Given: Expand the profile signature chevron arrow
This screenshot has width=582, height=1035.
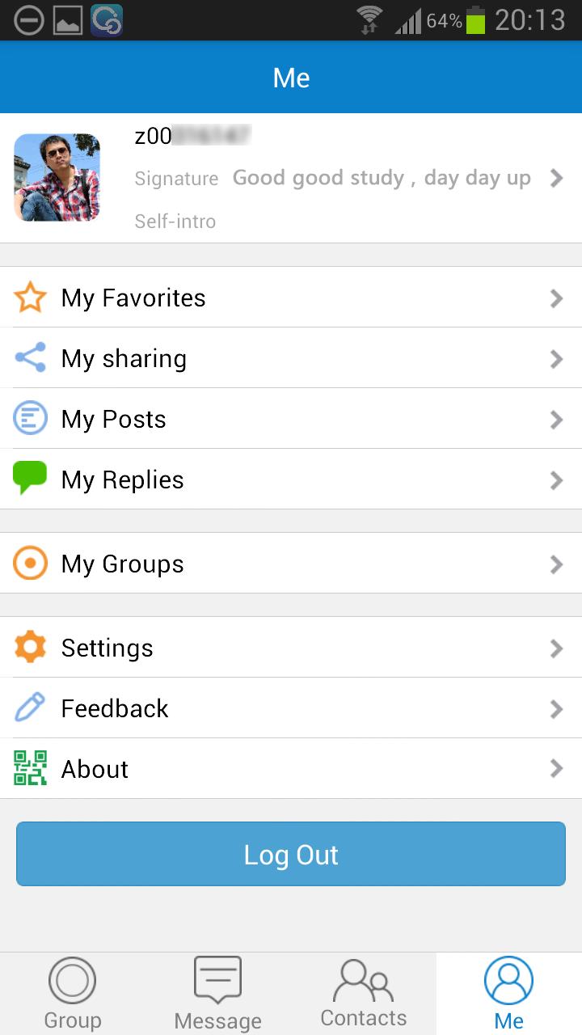Looking at the screenshot, I should (x=556, y=178).
